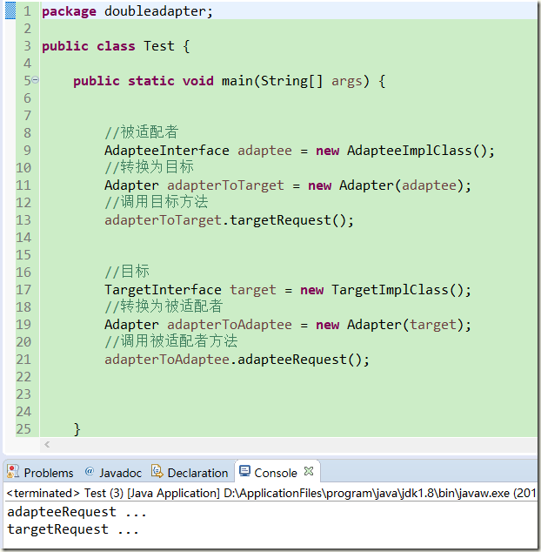Click the line 1 marker in the gutter
Screen dimensions: 541x552
(x=10, y=10)
